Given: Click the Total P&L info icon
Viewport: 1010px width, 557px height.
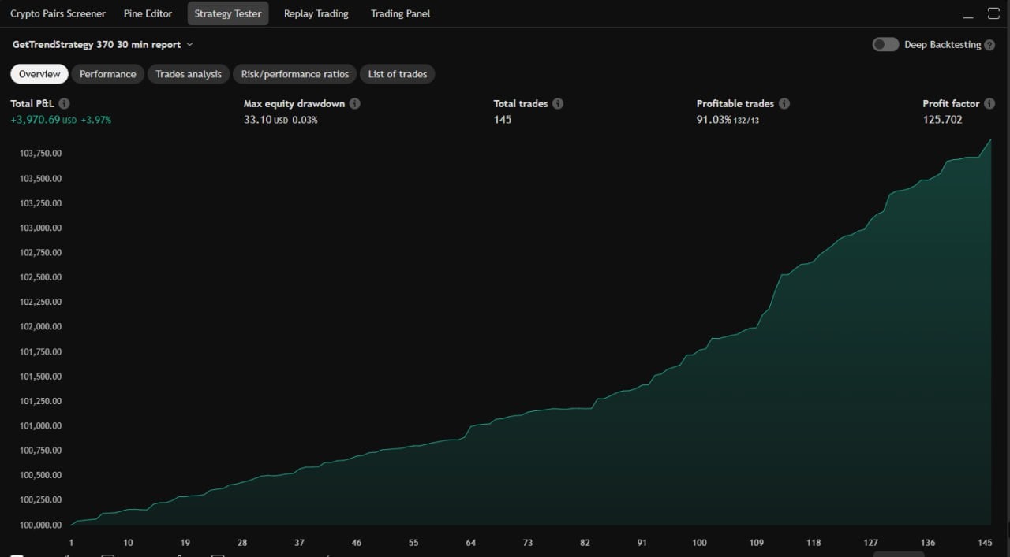Looking at the screenshot, I should (x=64, y=103).
